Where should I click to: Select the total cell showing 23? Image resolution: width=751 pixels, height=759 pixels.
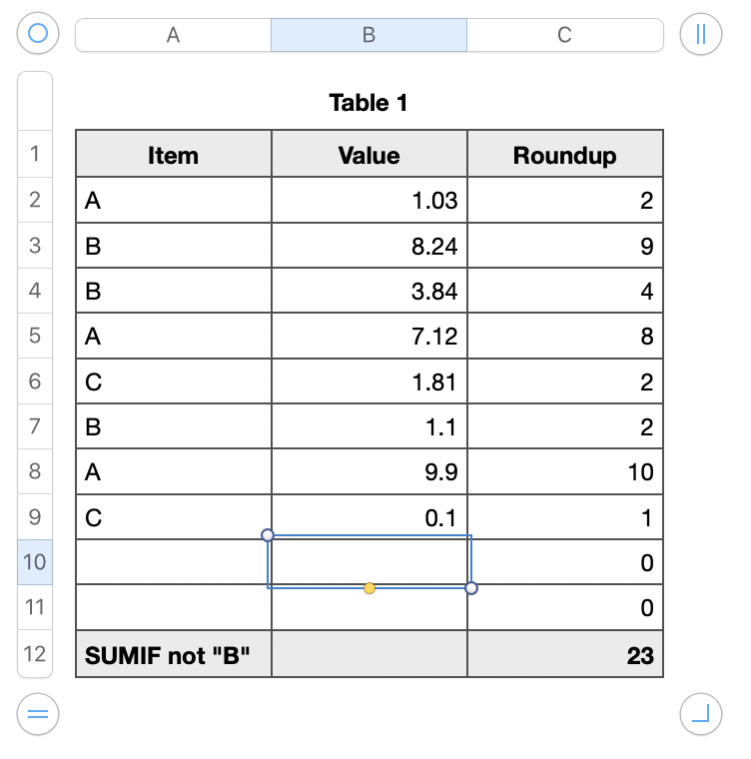coord(565,654)
